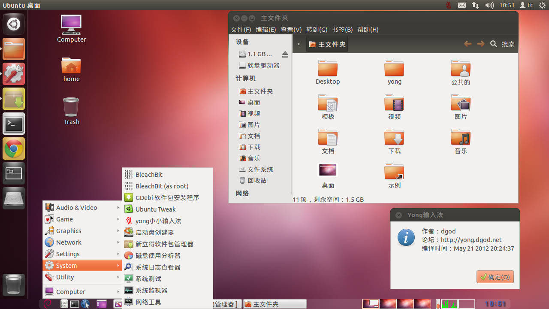
Task: Launch Google Chrome from the launcher
Action: (14, 148)
